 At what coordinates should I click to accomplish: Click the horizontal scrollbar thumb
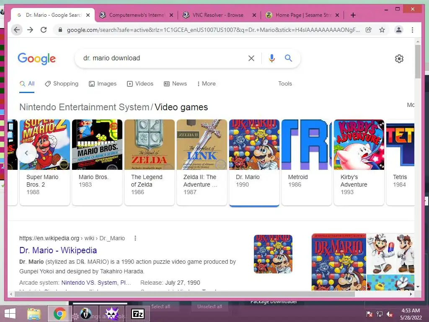(185, 294)
